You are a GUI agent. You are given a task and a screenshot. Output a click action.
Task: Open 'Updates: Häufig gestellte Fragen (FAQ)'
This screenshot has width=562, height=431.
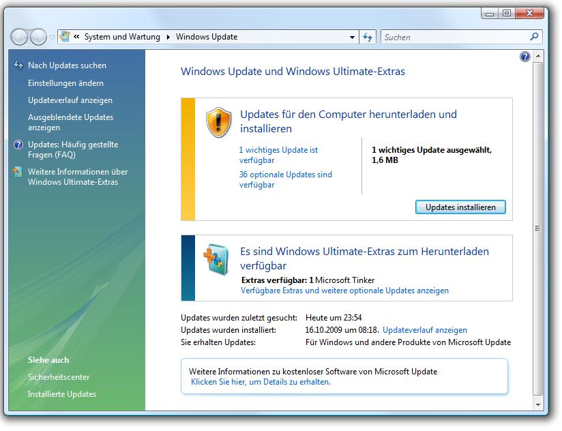[x=73, y=149]
